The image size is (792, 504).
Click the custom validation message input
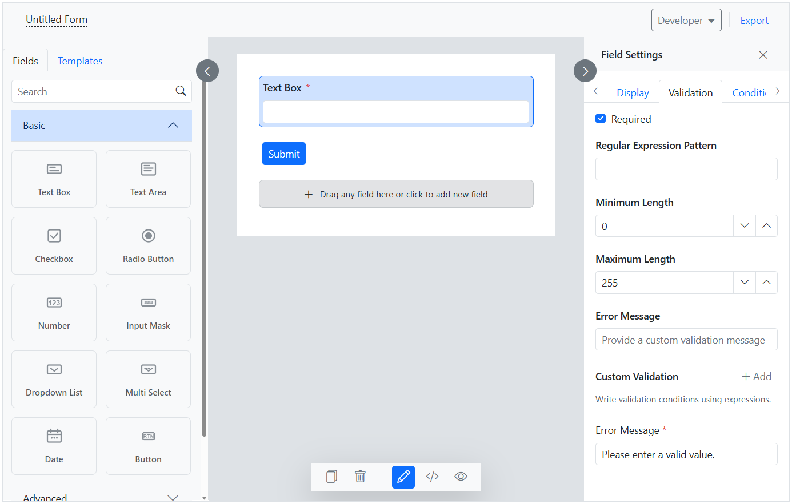[x=686, y=340]
